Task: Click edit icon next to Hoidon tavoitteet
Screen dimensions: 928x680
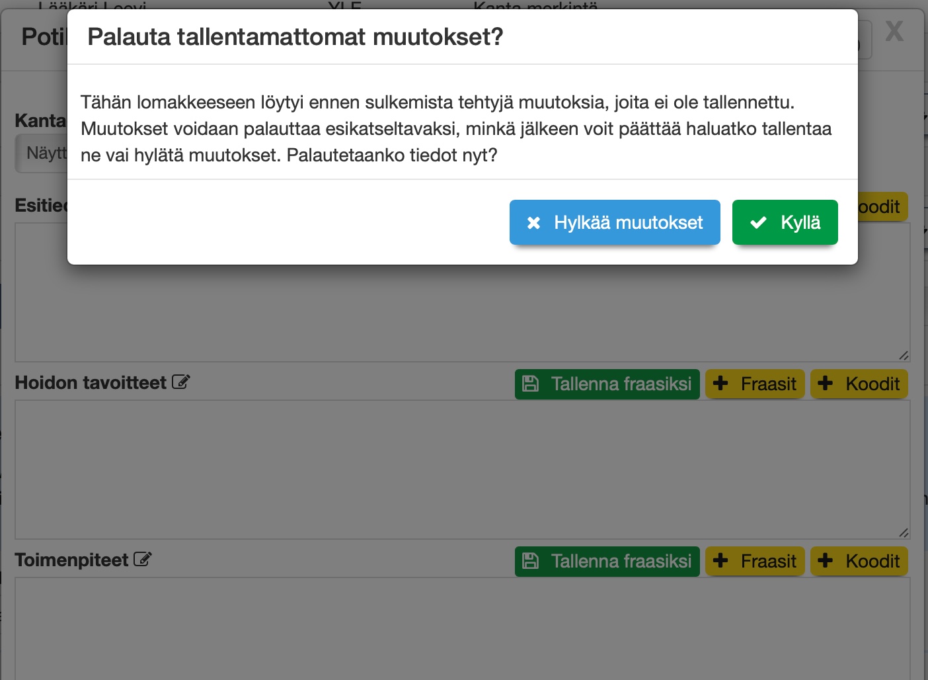Action: click(x=180, y=382)
